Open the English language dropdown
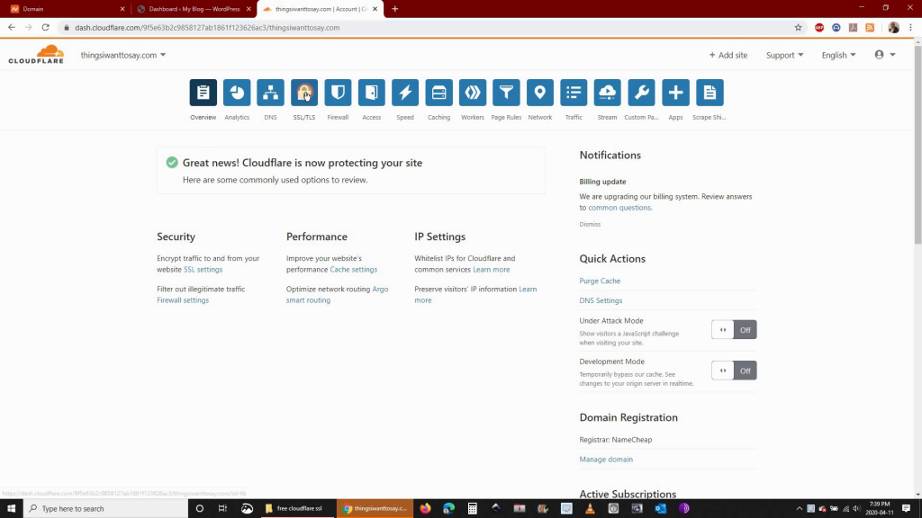 tap(838, 55)
